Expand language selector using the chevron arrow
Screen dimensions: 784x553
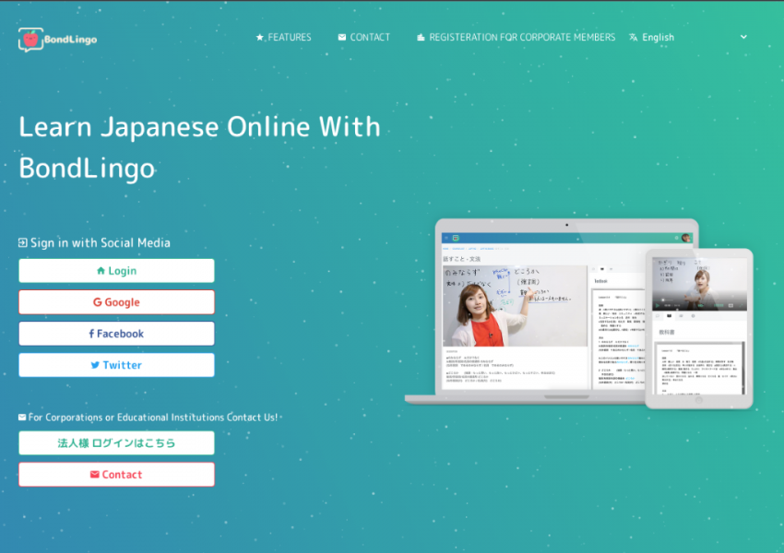[743, 38]
